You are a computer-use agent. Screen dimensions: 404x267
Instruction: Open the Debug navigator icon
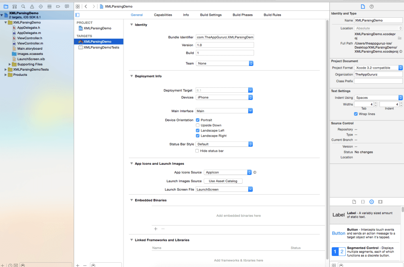(x=49, y=6)
